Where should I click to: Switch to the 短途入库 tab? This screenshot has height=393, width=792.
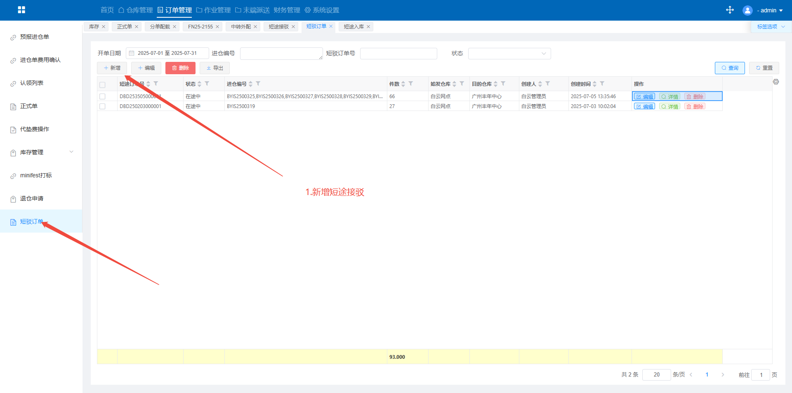(x=354, y=27)
